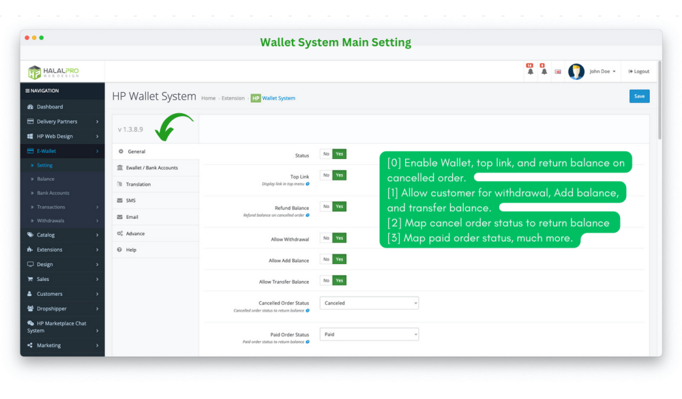Click the Logout link
The width and height of the screenshot is (682, 399).
[x=639, y=72]
